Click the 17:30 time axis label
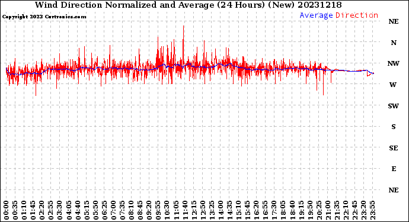Image resolution: width=409 pixels, height=222 pixels. coord(274,210)
